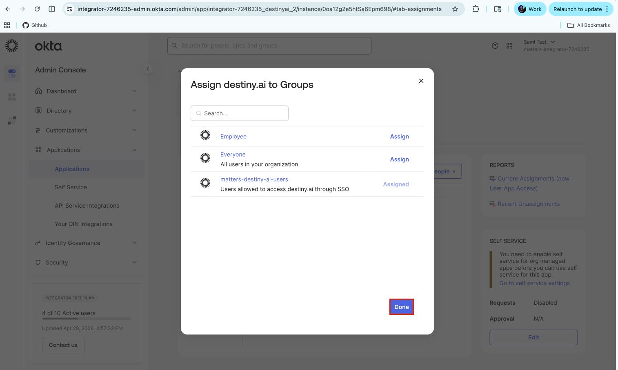Viewport: 618px width, 370px height.
Task: Select the workflow icon in left rail
Action: point(12,120)
